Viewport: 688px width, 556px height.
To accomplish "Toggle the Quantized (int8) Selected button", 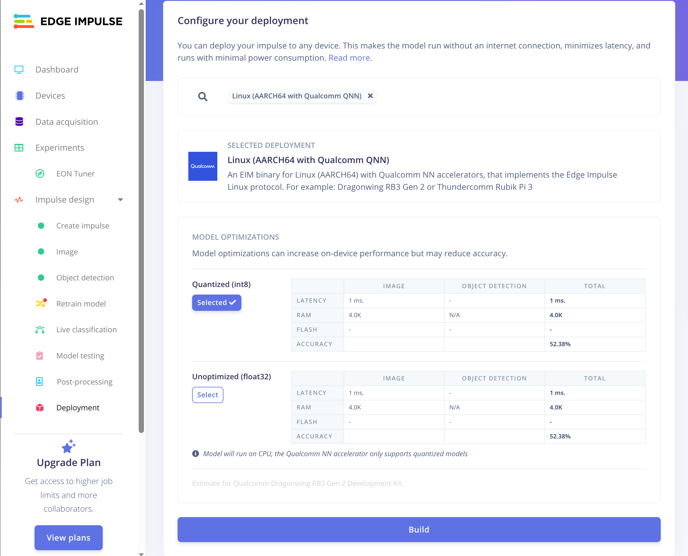I will [x=216, y=303].
